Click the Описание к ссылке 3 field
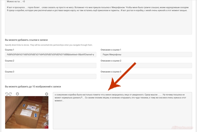Screen dimensions: 197x132 coord(146,76)
